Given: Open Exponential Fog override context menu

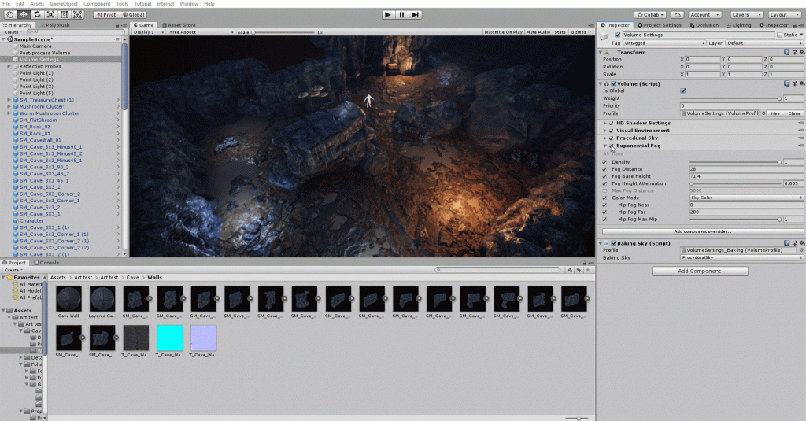Looking at the screenshot, I should (800, 146).
